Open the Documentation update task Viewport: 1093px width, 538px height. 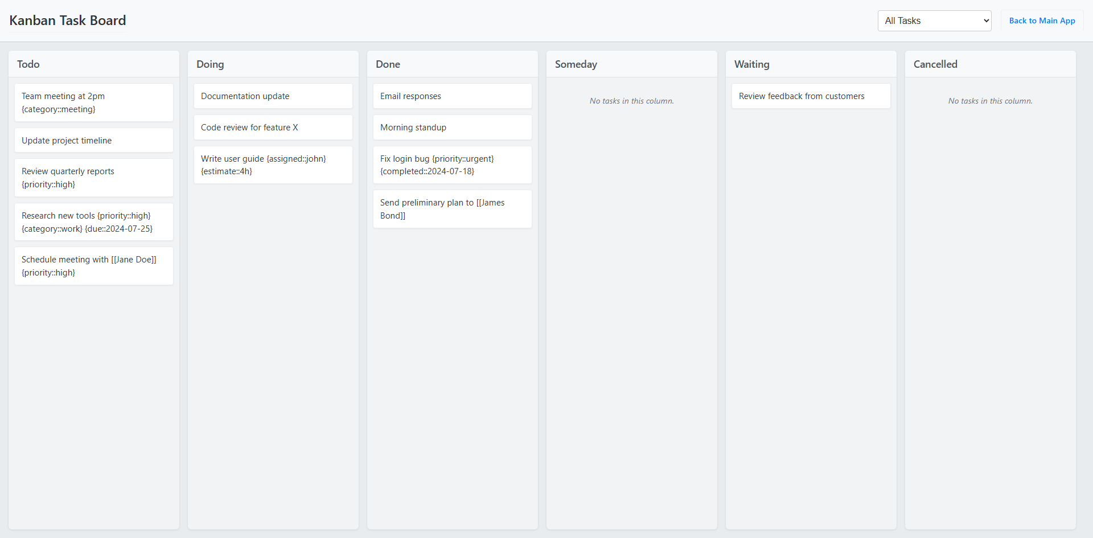pyautogui.click(x=273, y=96)
